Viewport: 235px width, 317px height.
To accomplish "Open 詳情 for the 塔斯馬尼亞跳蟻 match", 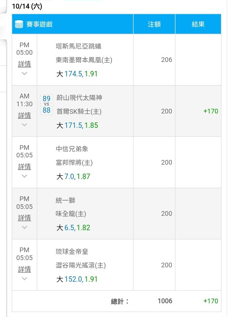I will 24,64.
